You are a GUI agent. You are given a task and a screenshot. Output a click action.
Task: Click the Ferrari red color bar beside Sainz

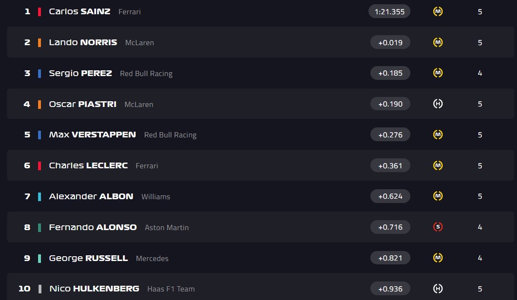click(40, 11)
